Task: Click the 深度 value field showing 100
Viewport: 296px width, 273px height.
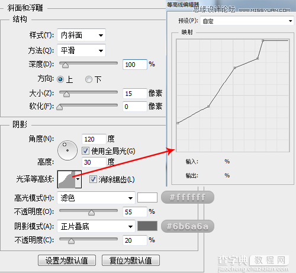Action: coord(135,65)
